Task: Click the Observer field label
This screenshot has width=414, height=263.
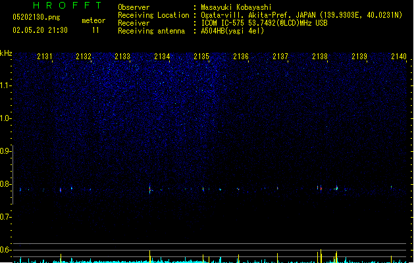Action: [134, 7]
